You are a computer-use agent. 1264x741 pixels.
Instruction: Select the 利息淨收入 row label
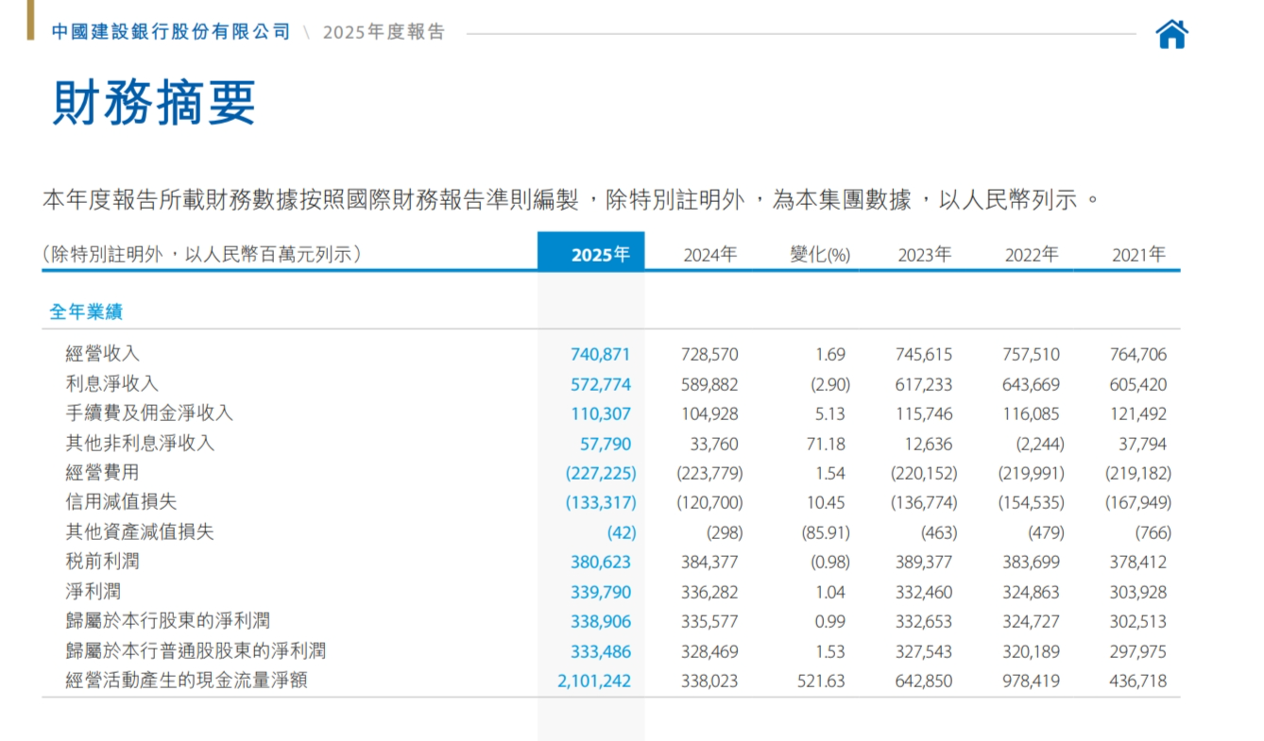(111, 384)
